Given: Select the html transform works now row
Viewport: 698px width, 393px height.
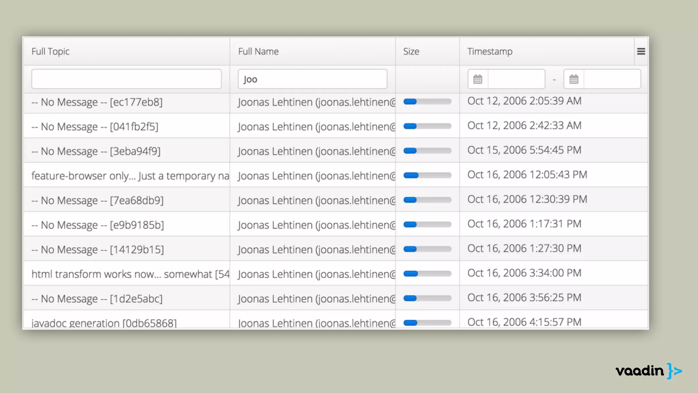Looking at the screenshot, I should point(130,274).
